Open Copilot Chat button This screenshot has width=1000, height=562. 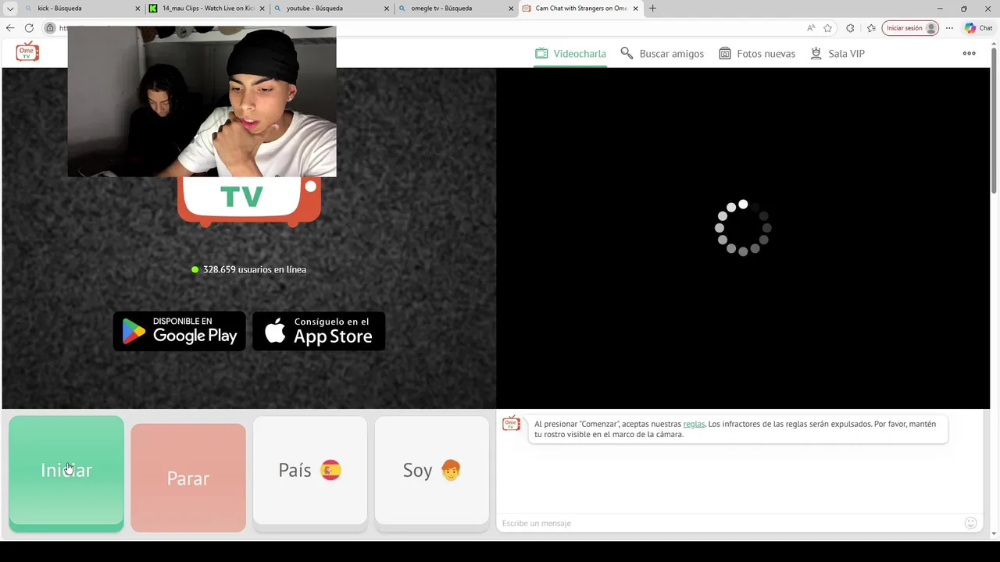coord(979,28)
